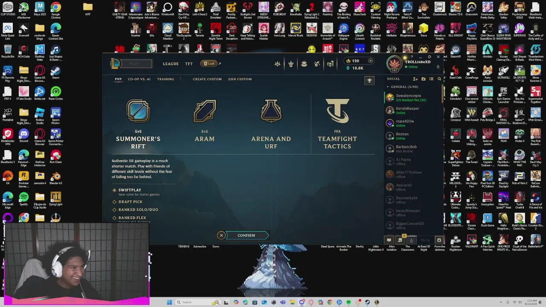Launch the LoR external link button

pyautogui.click(x=211, y=64)
